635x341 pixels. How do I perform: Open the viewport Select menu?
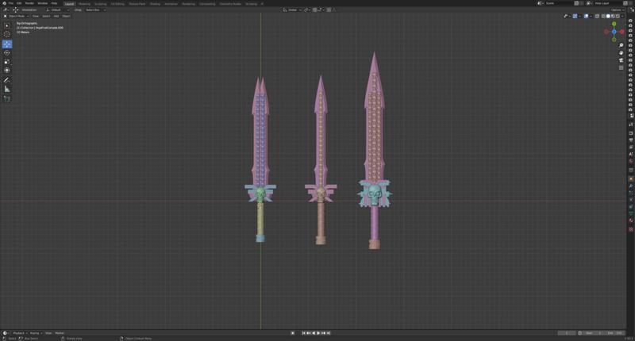[46, 16]
